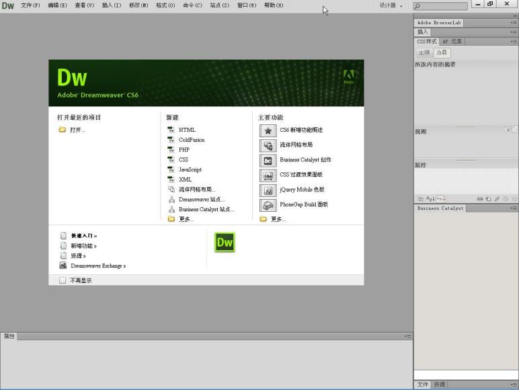Viewport: 519px width, 390px height.
Task: Click the new ColdFusion document icon
Action: pyautogui.click(x=171, y=140)
